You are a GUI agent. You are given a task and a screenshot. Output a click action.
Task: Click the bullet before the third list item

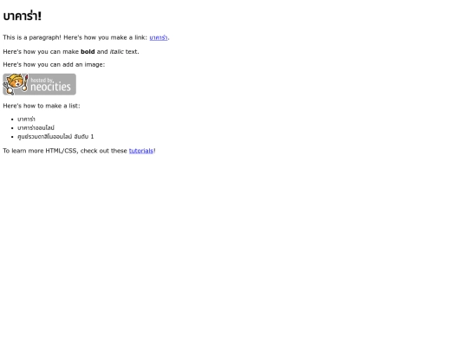pyautogui.click(x=12, y=137)
